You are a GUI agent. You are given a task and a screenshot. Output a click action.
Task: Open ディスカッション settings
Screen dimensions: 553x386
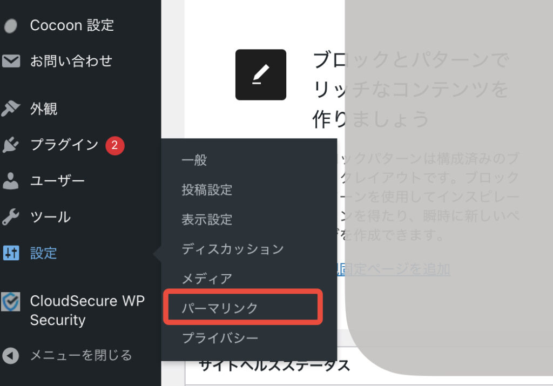click(233, 249)
